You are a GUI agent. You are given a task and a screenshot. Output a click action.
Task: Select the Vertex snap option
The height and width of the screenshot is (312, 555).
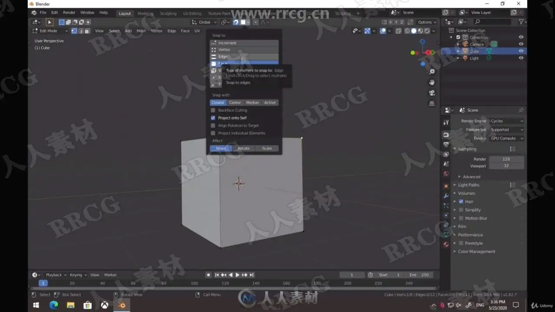coord(244,50)
